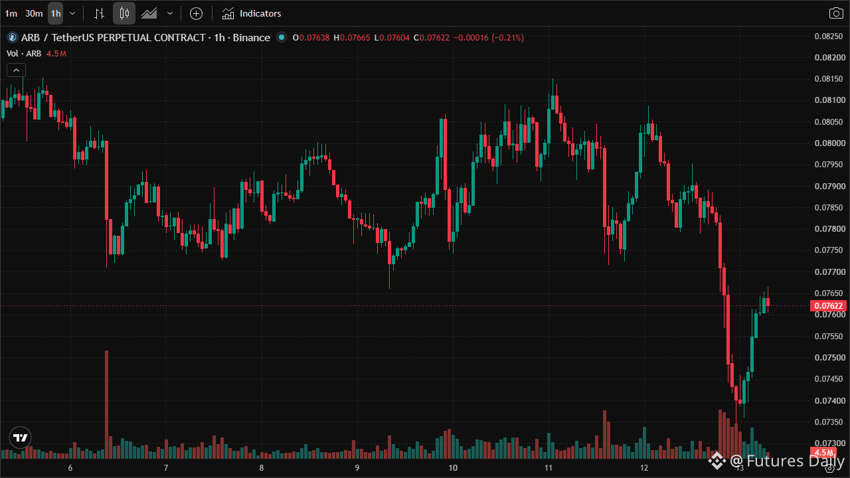Switch to the Bars chart style
The height and width of the screenshot is (478, 850).
99,13
